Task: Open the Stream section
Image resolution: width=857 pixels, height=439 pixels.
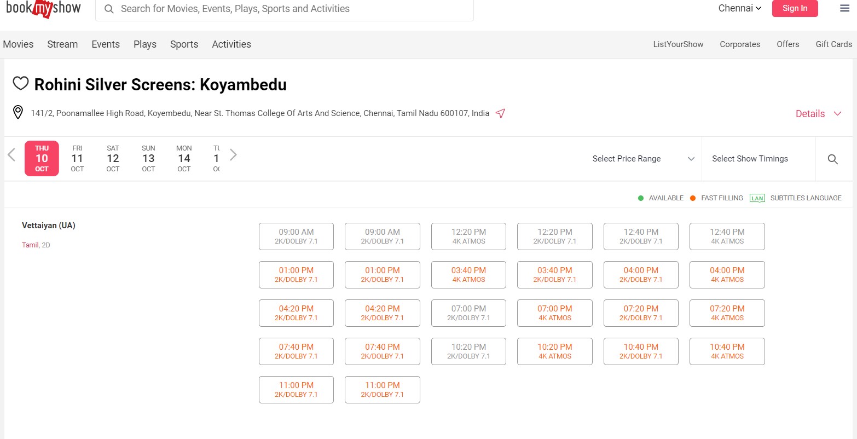Action: click(62, 44)
